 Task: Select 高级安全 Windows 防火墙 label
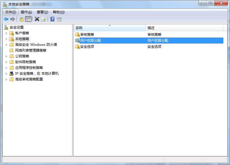coord(36,45)
